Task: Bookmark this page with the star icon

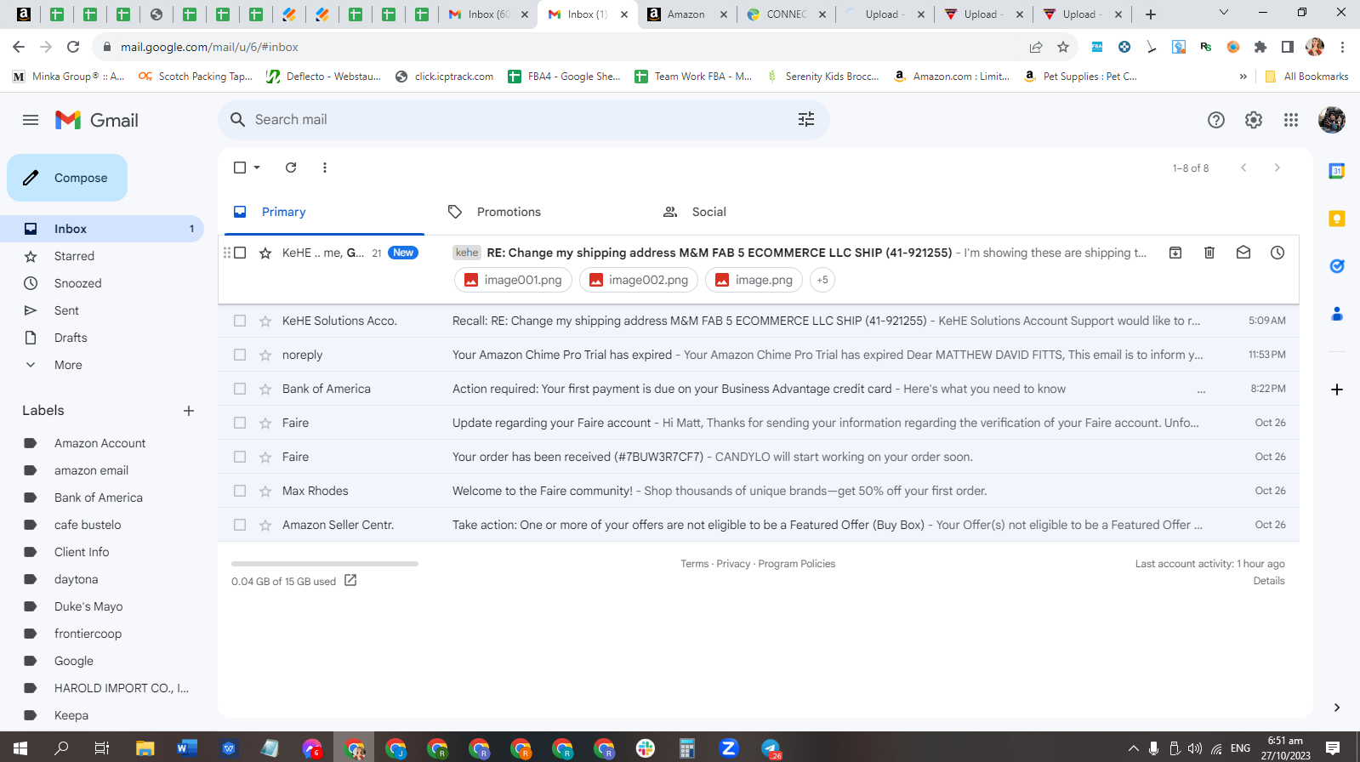Action: 1063,47
